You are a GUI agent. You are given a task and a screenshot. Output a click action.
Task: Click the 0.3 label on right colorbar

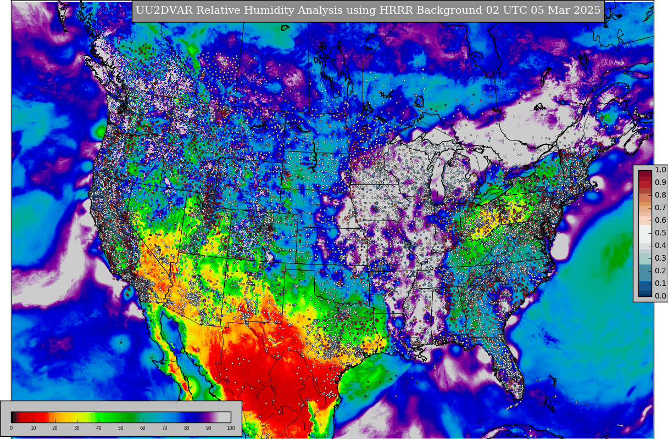point(660,258)
